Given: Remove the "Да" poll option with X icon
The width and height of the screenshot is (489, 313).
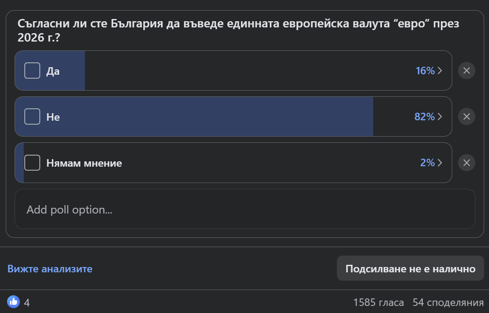Looking at the screenshot, I should (x=466, y=70).
